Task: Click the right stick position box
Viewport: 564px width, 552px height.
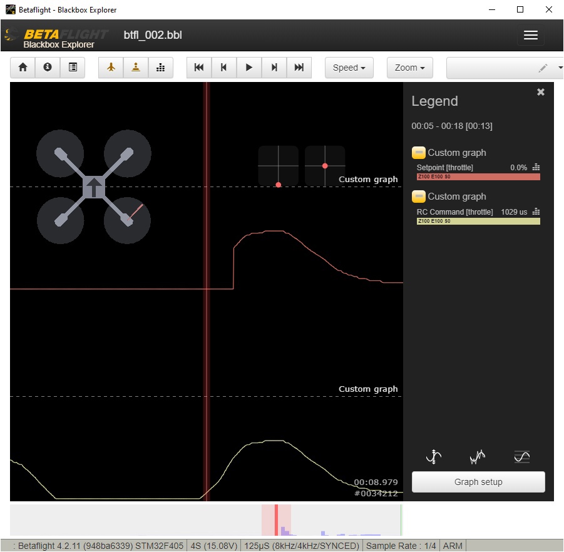Action: click(x=325, y=166)
